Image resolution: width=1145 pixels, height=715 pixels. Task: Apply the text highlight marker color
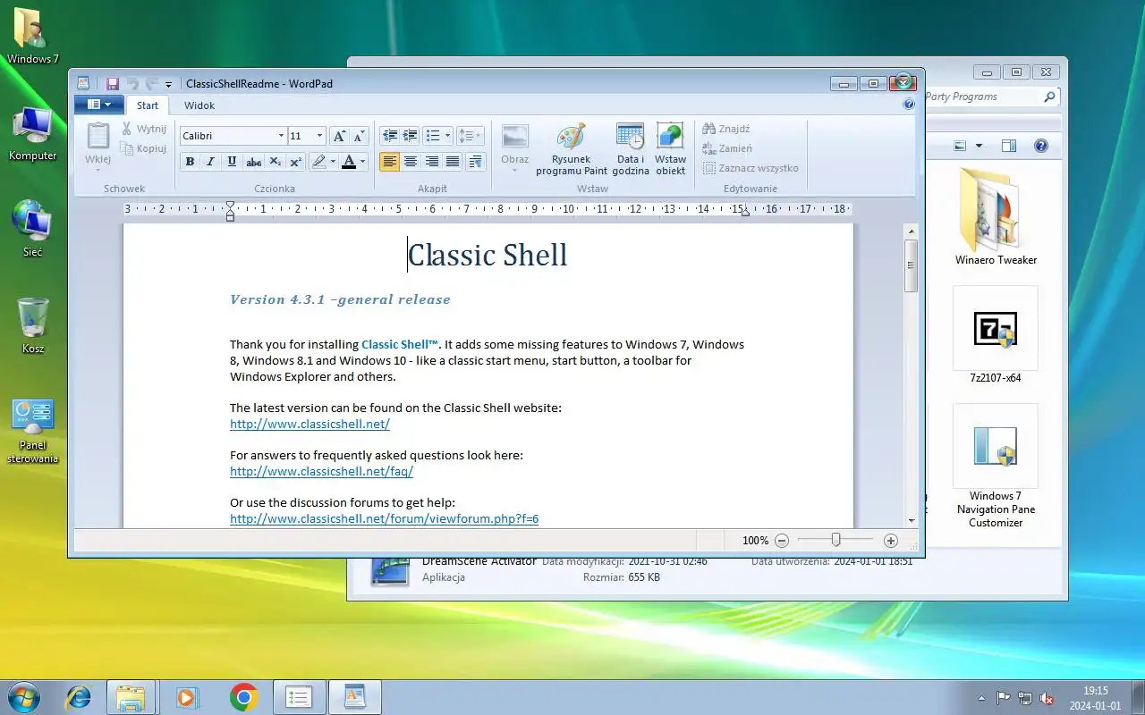[318, 162]
